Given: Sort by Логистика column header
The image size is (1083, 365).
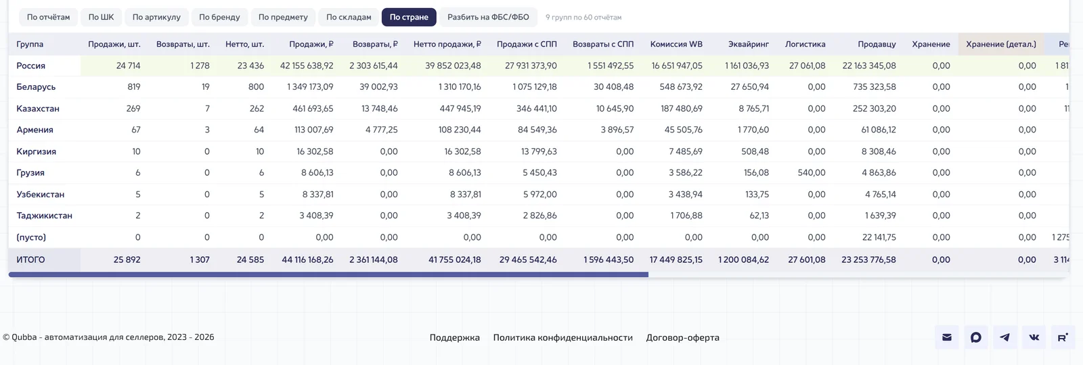Looking at the screenshot, I should point(805,44).
